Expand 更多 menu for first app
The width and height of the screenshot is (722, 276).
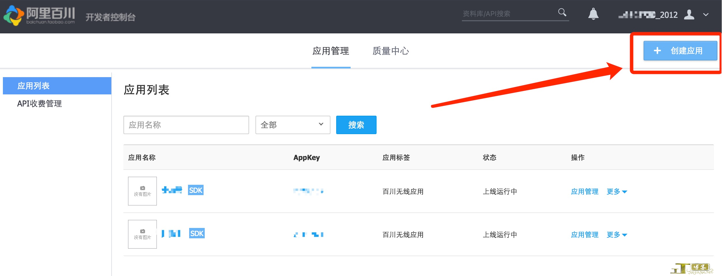coord(616,192)
